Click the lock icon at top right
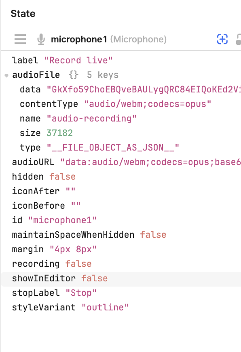Image resolution: width=241 pixels, height=352 pixels. click(239, 39)
